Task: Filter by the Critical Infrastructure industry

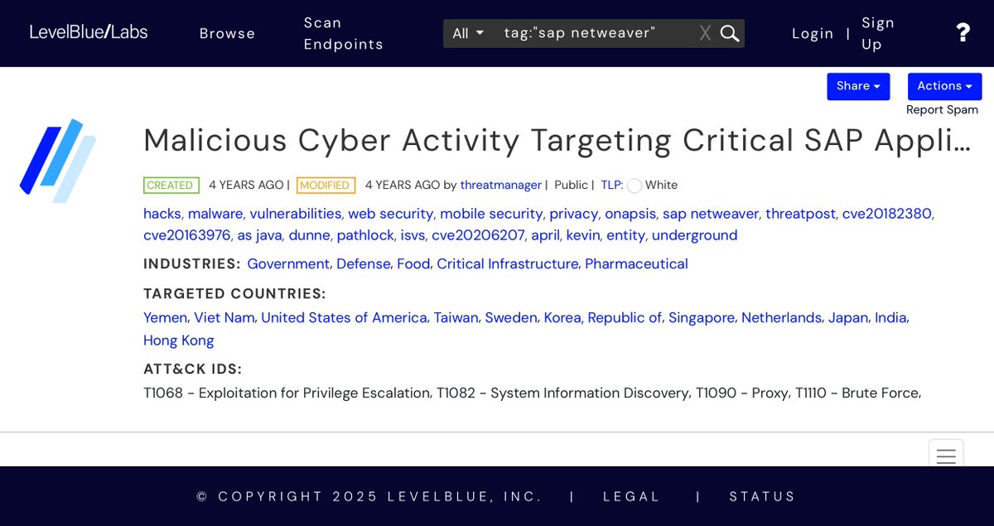Action: (507, 264)
